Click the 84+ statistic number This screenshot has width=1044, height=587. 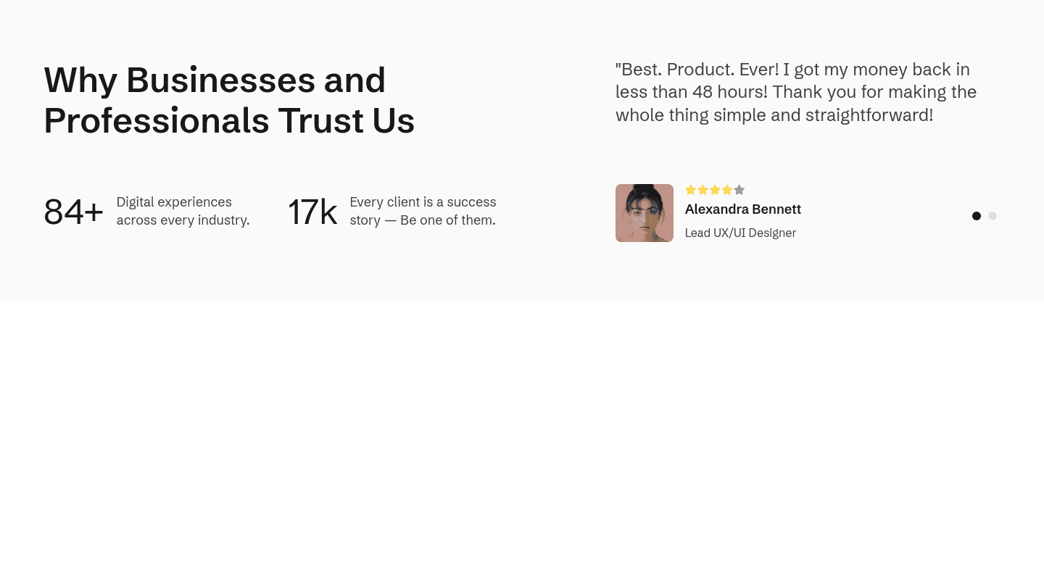click(73, 212)
